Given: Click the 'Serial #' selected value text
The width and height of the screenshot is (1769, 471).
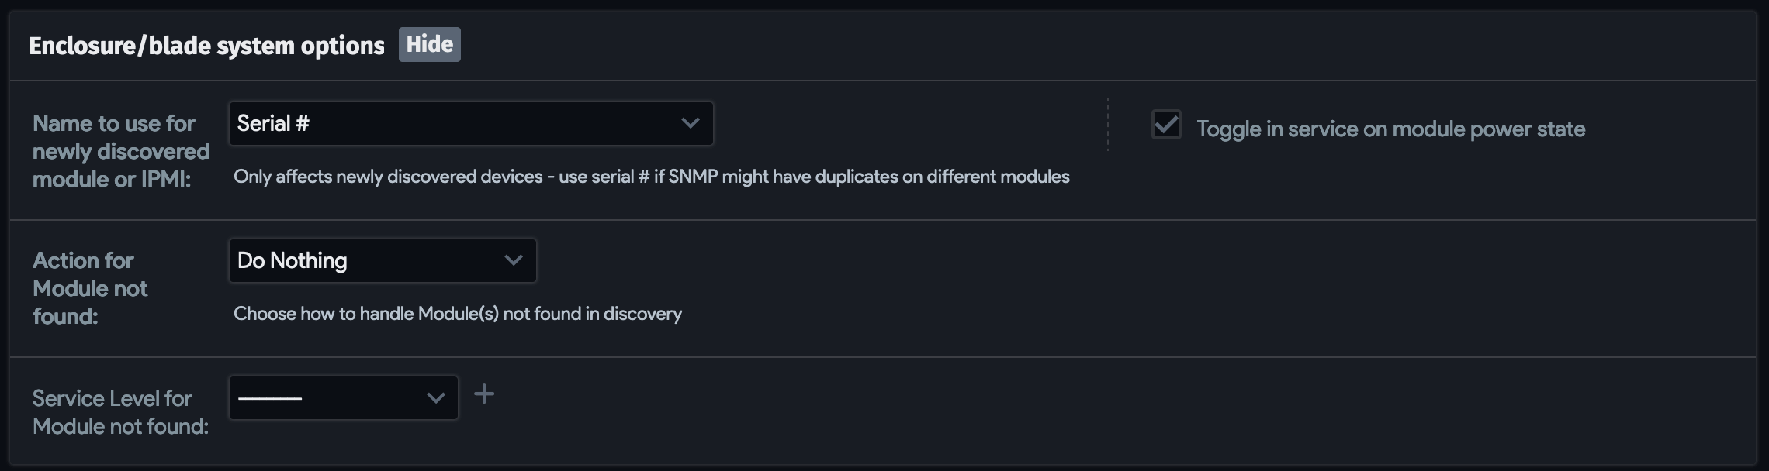Looking at the screenshot, I should (x=273, y=124).
